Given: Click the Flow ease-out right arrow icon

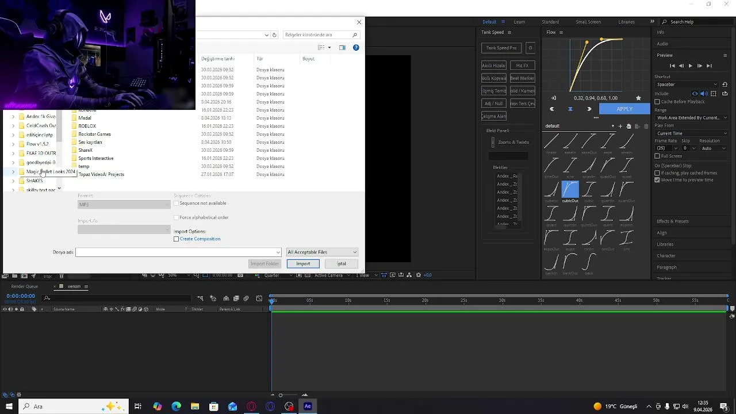Looking at the screenshot, I should coord(589,109).
